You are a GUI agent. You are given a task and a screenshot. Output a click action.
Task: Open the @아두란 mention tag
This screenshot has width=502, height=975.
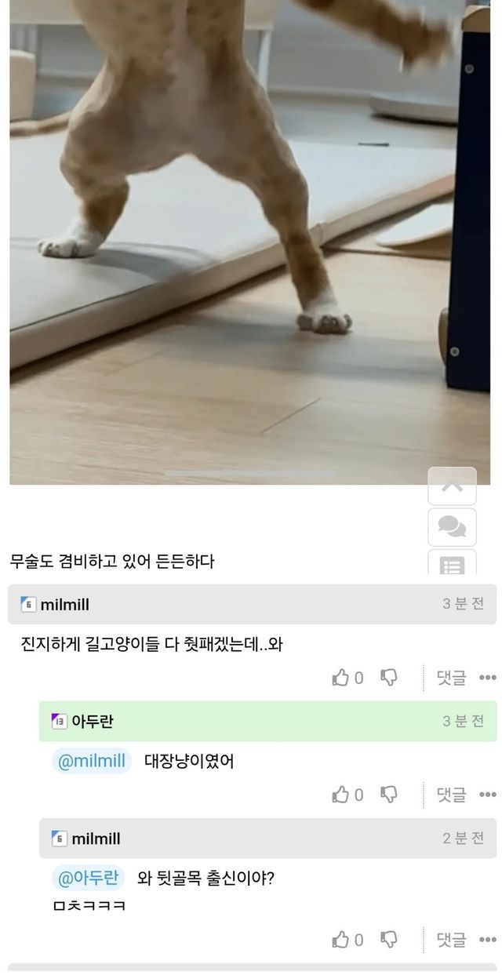[x=88, y=878]
